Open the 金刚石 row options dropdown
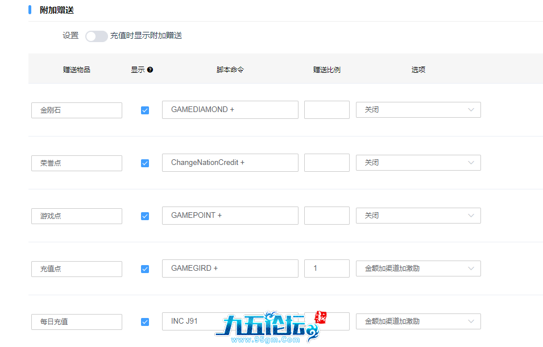Screen dimensions: 543x347 coord(418,110)
